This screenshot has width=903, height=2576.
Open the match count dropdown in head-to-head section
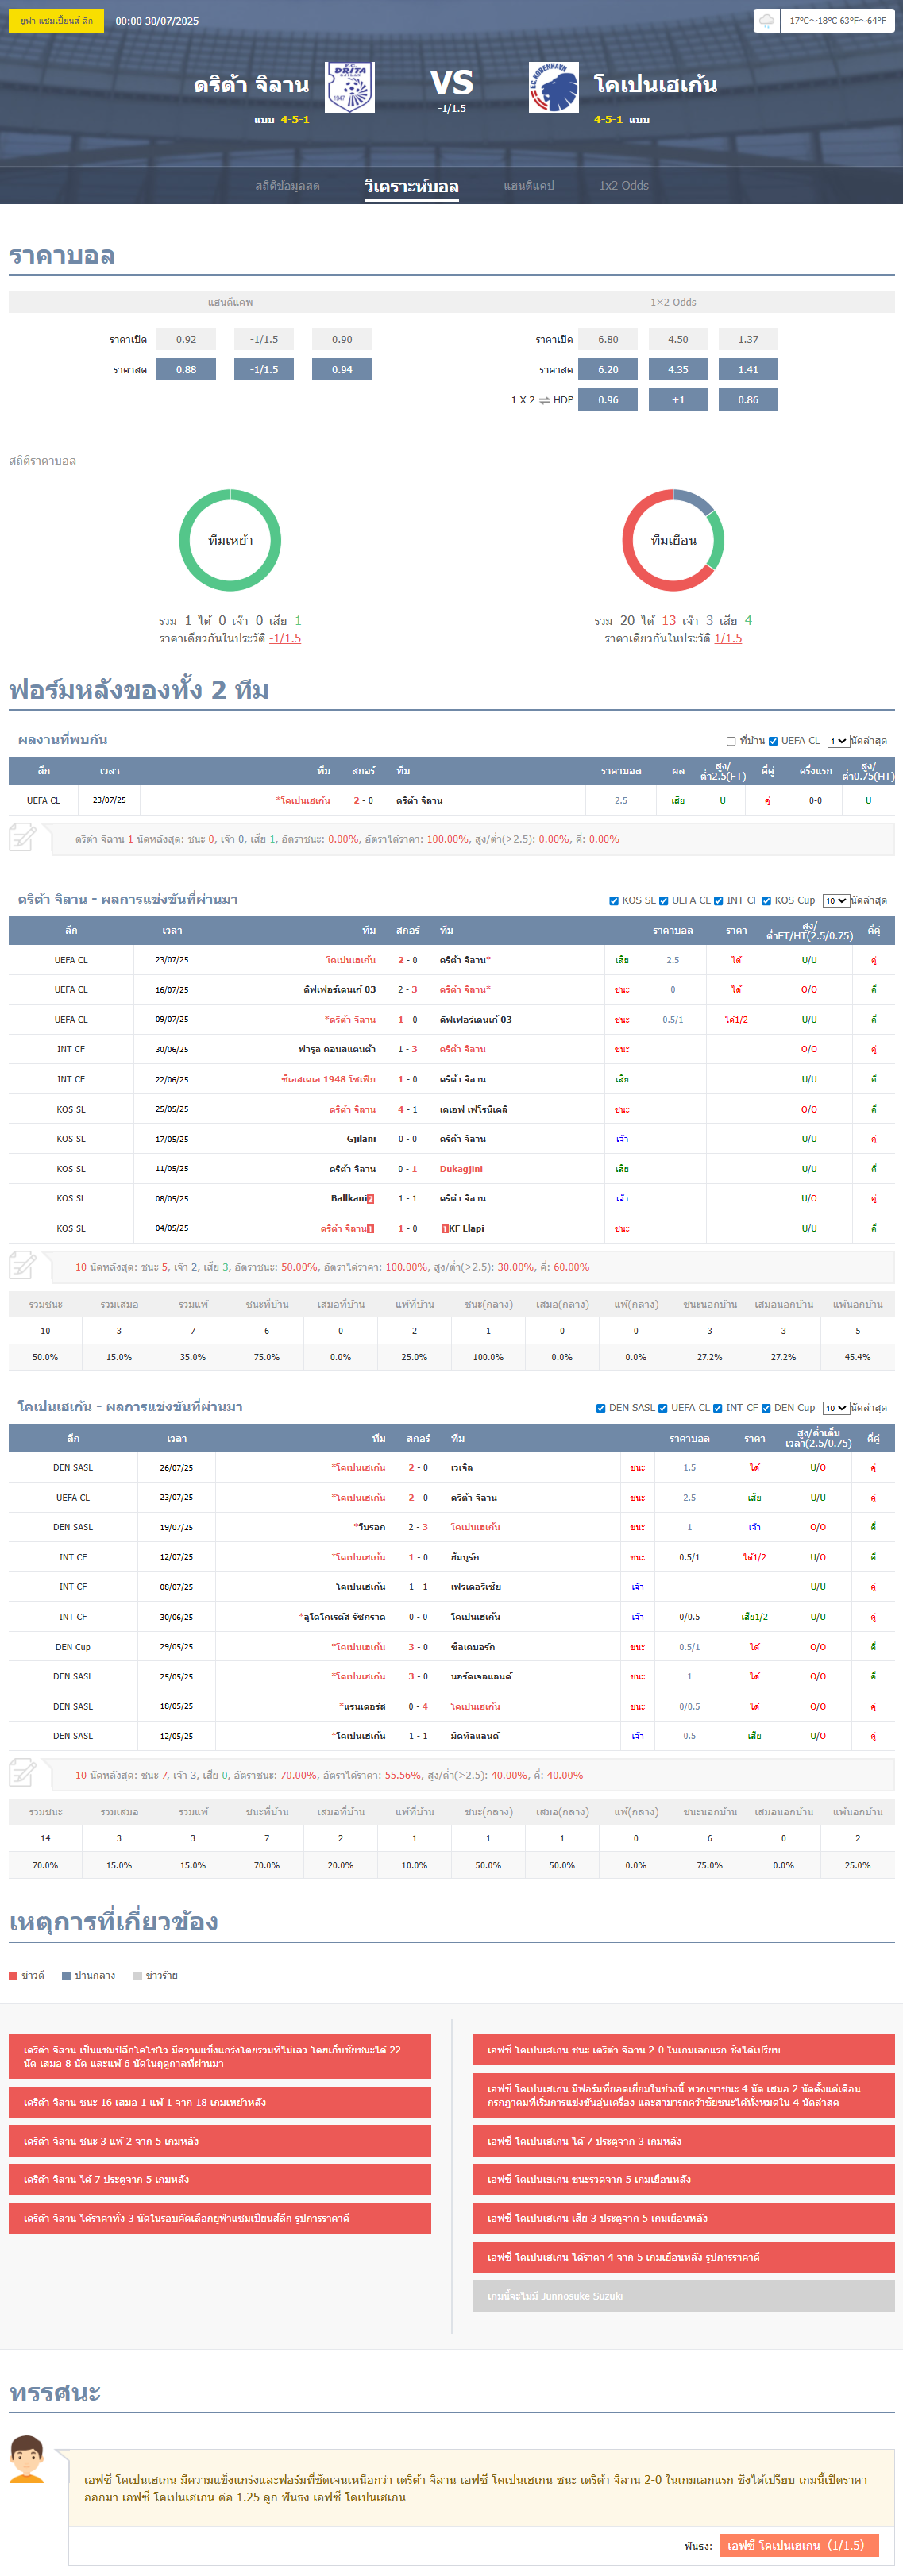click(x=838, y=741)
